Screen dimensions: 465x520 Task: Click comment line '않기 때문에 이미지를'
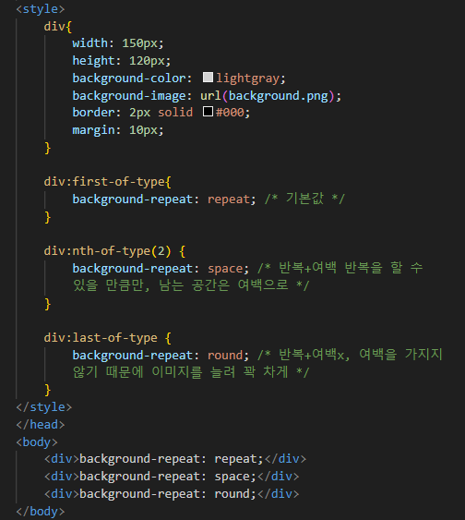(191, 372)
